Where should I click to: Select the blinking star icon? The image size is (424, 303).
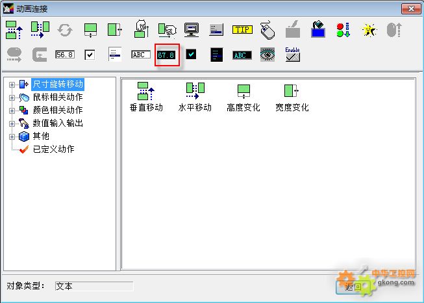(x=369, y=30)
